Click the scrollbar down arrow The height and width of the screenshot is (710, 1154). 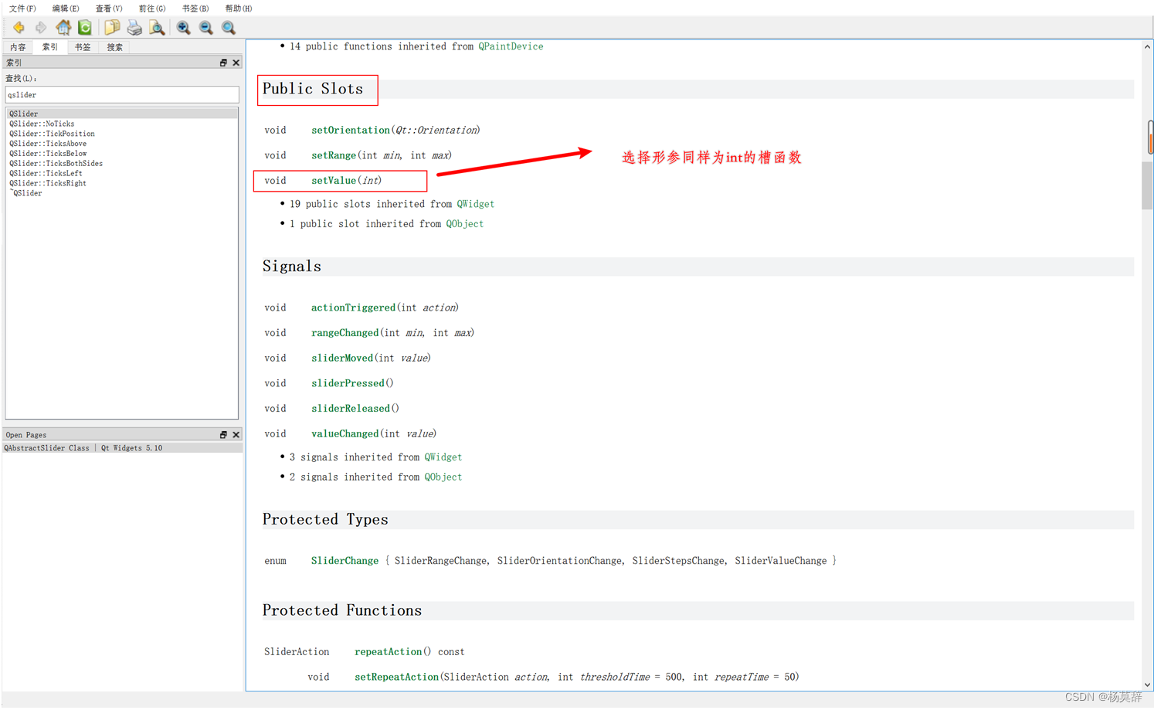1147,685
